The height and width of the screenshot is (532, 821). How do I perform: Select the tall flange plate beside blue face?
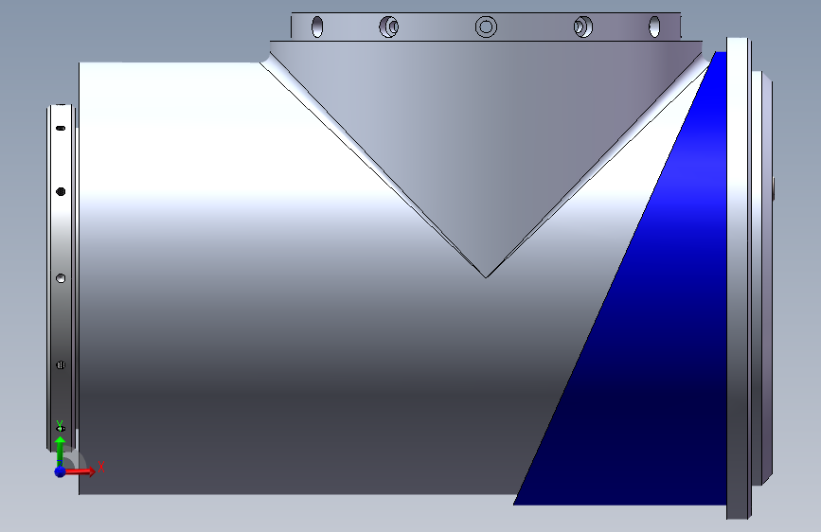(x=739, y=277)
